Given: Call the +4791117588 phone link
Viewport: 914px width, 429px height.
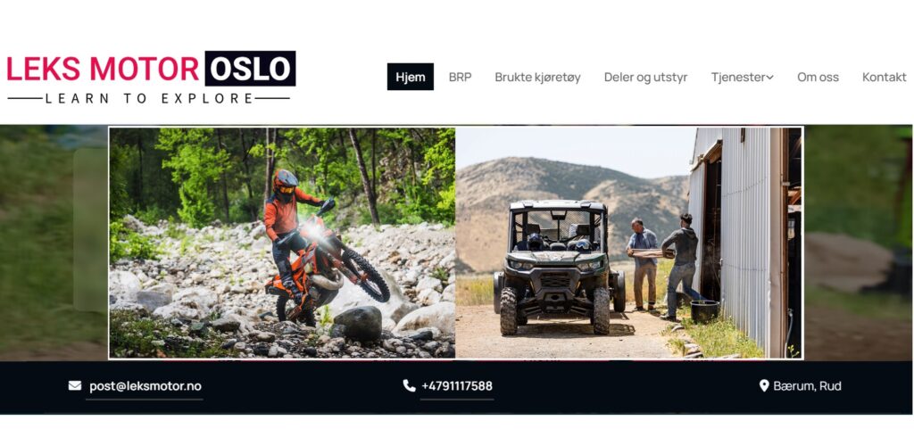Looking at the screenshot, I should tap(457, 386).
